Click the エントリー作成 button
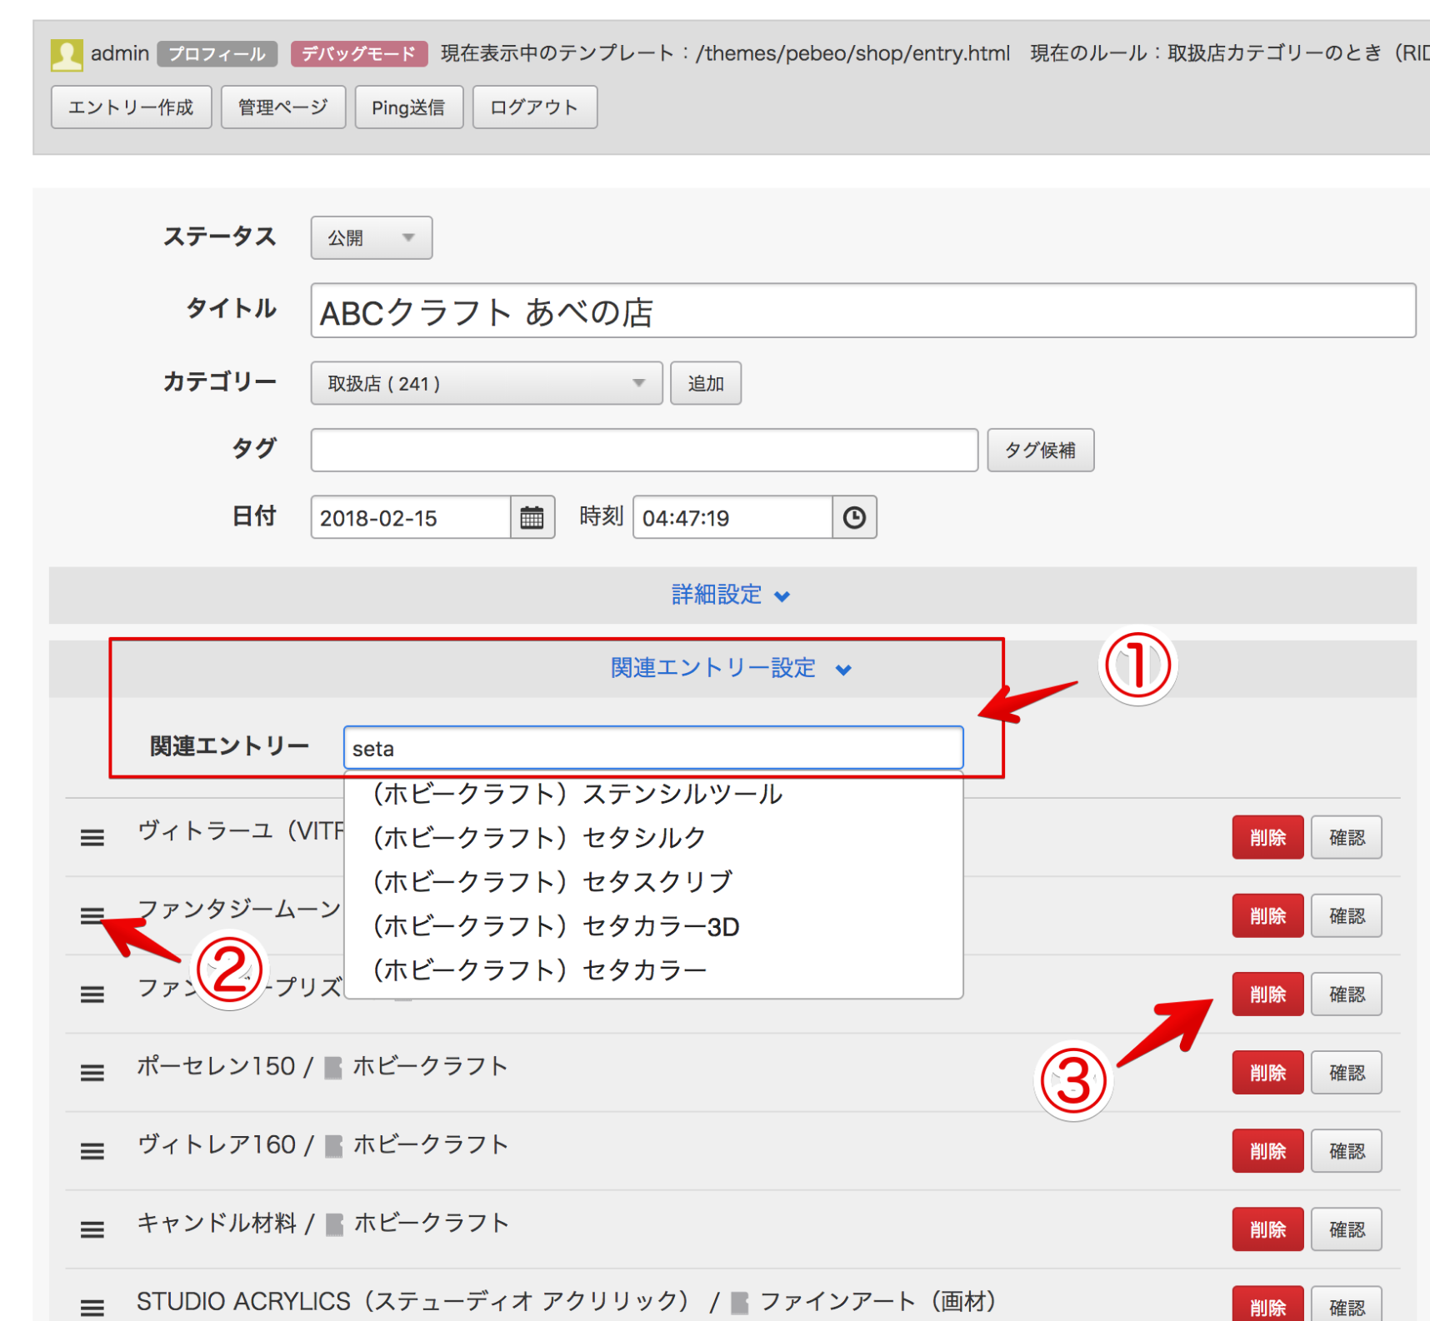1430x1321 pixels. [131, 107]
